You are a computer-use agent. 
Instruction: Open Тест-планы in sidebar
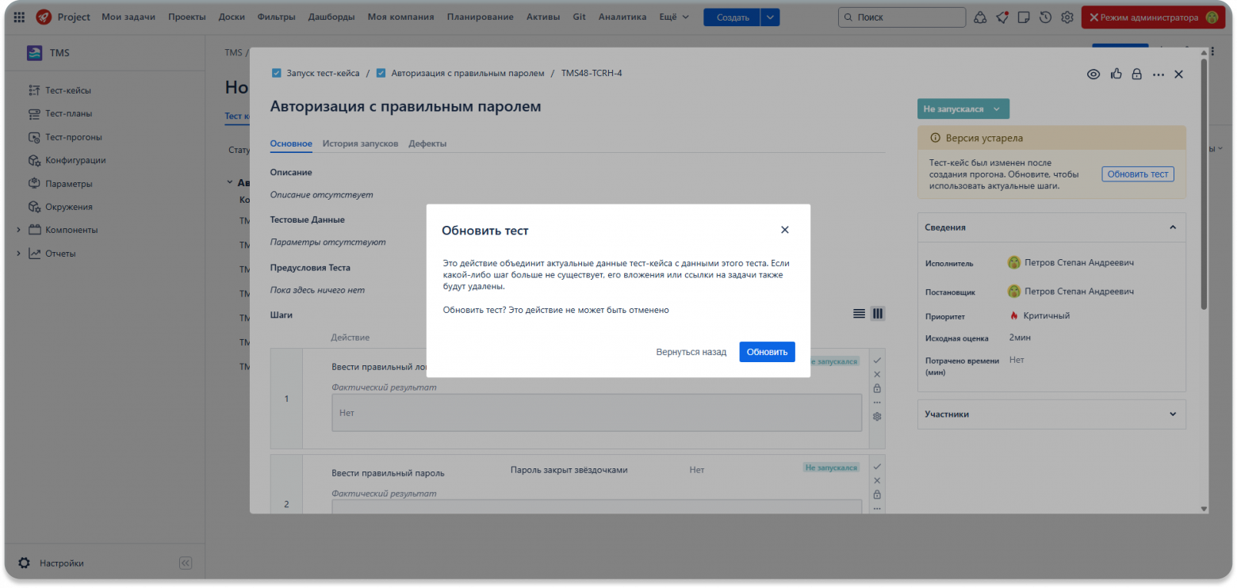click(68, 113)
